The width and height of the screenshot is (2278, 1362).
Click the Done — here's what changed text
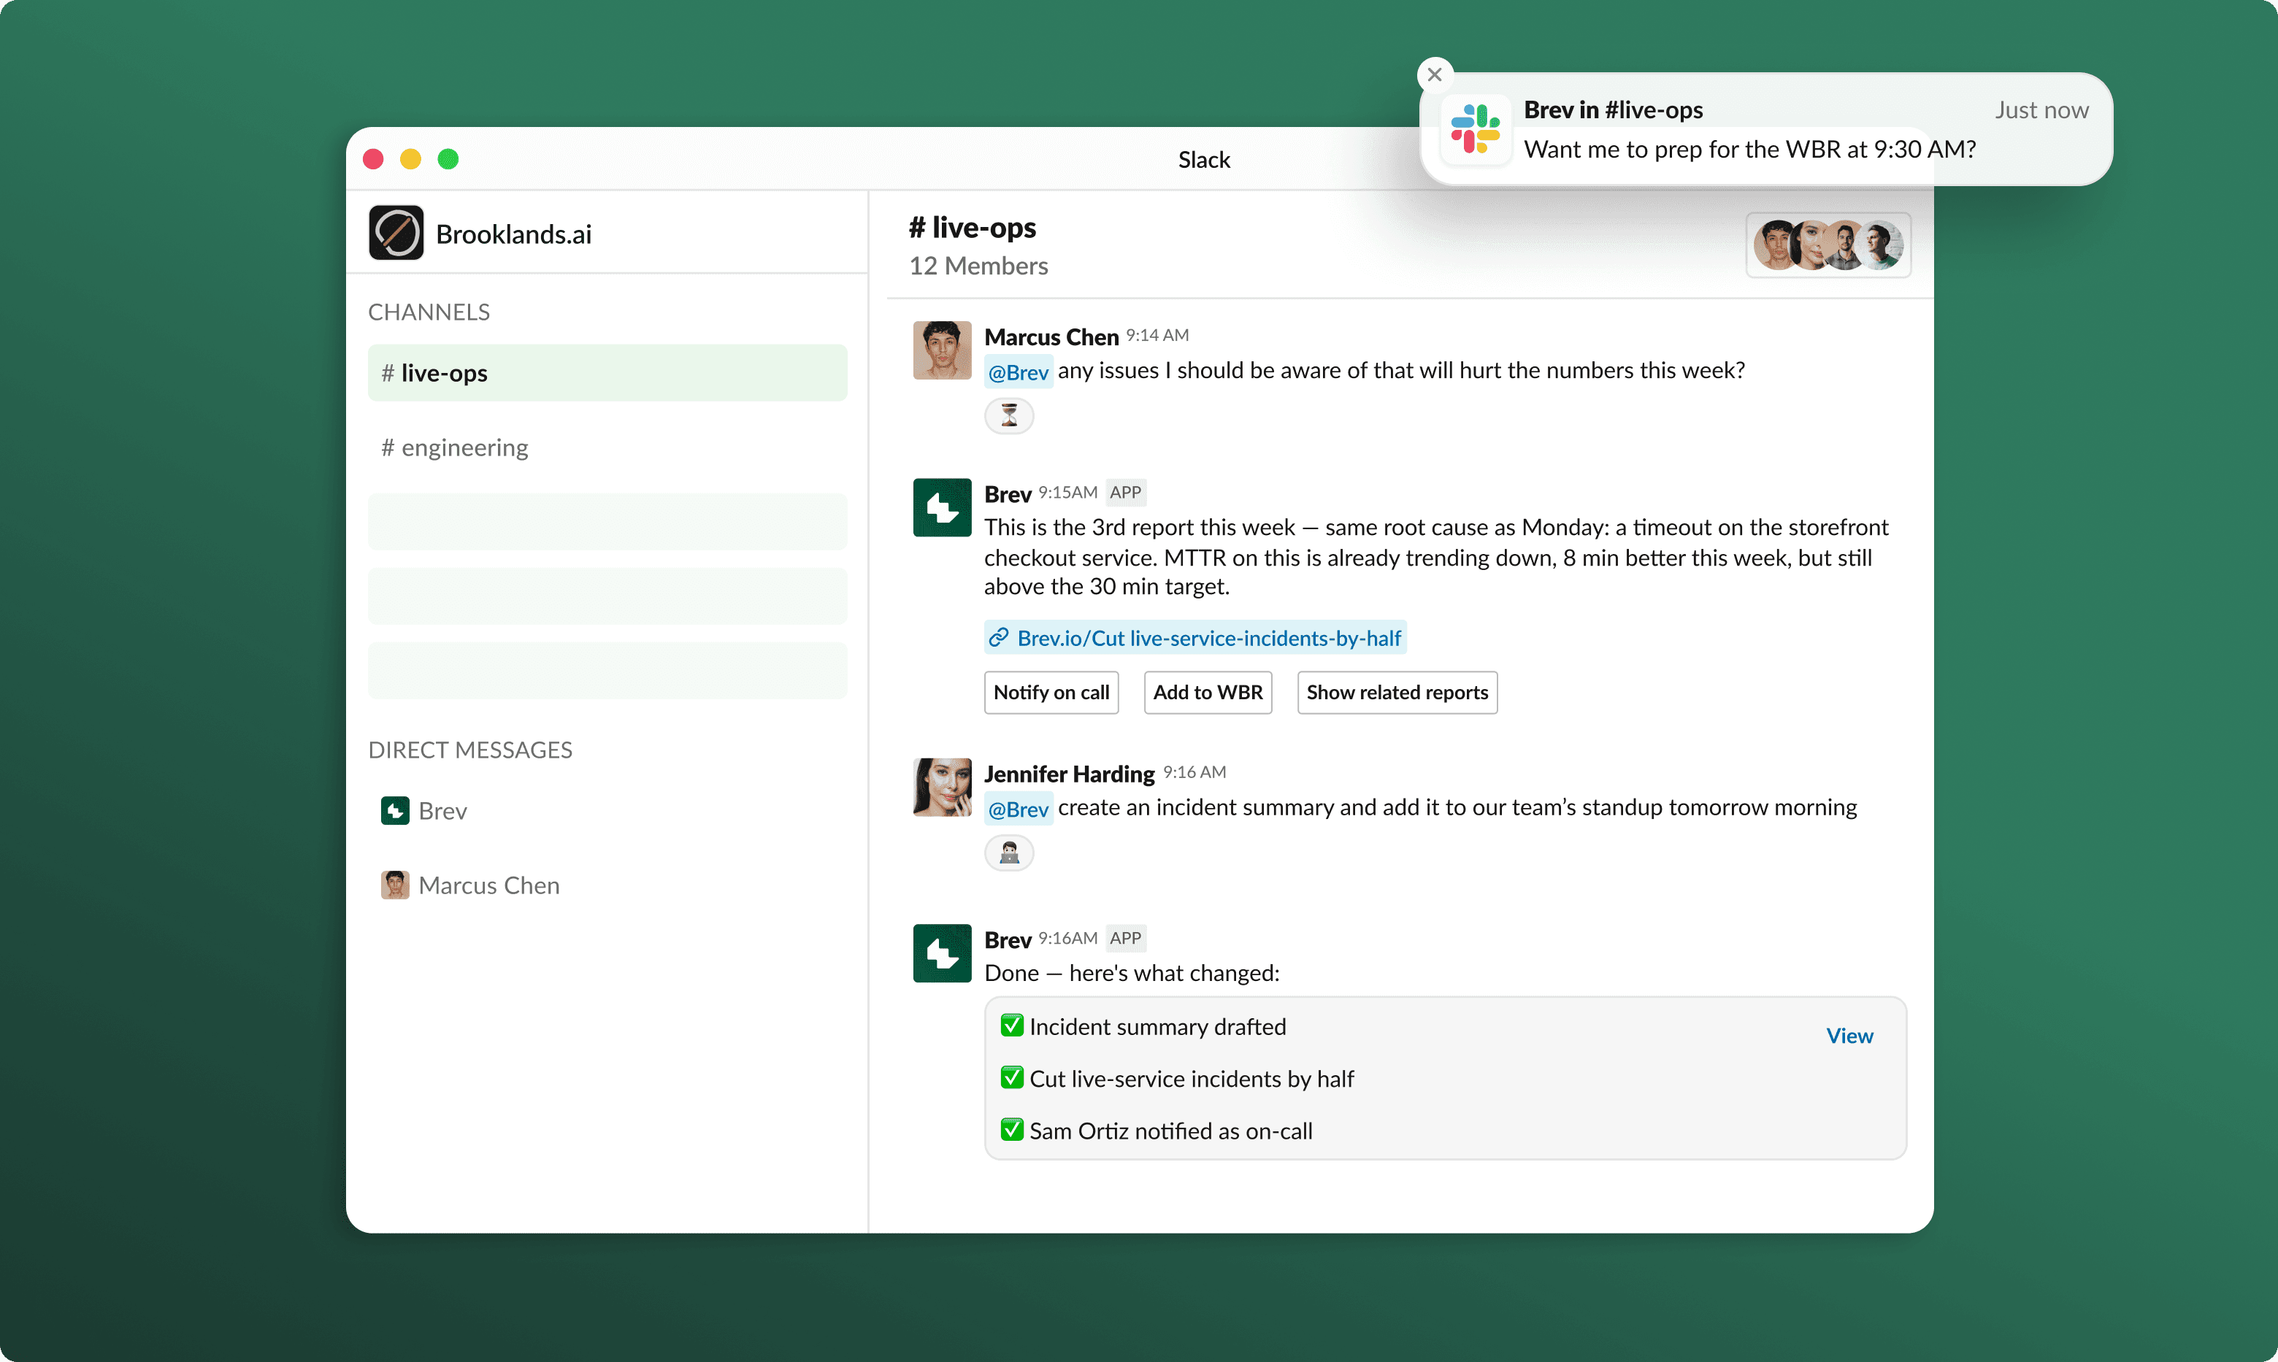point(1132,973)
